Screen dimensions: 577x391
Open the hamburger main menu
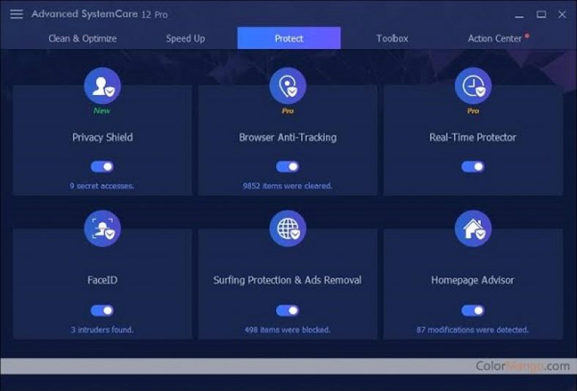[x=17, y=14]
